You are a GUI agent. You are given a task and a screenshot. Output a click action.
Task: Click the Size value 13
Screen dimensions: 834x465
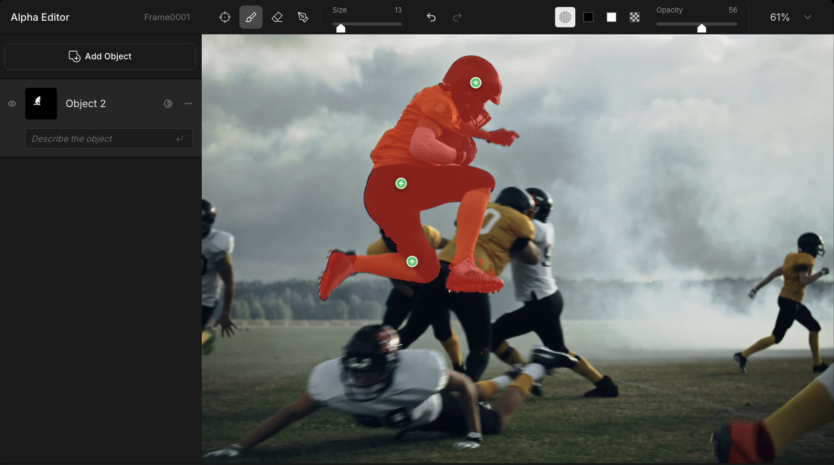398,10
